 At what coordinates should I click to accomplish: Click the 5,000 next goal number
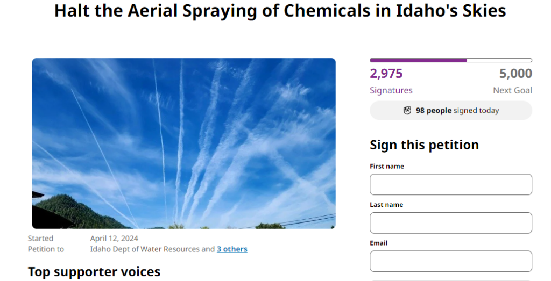[x=515, y=74]
